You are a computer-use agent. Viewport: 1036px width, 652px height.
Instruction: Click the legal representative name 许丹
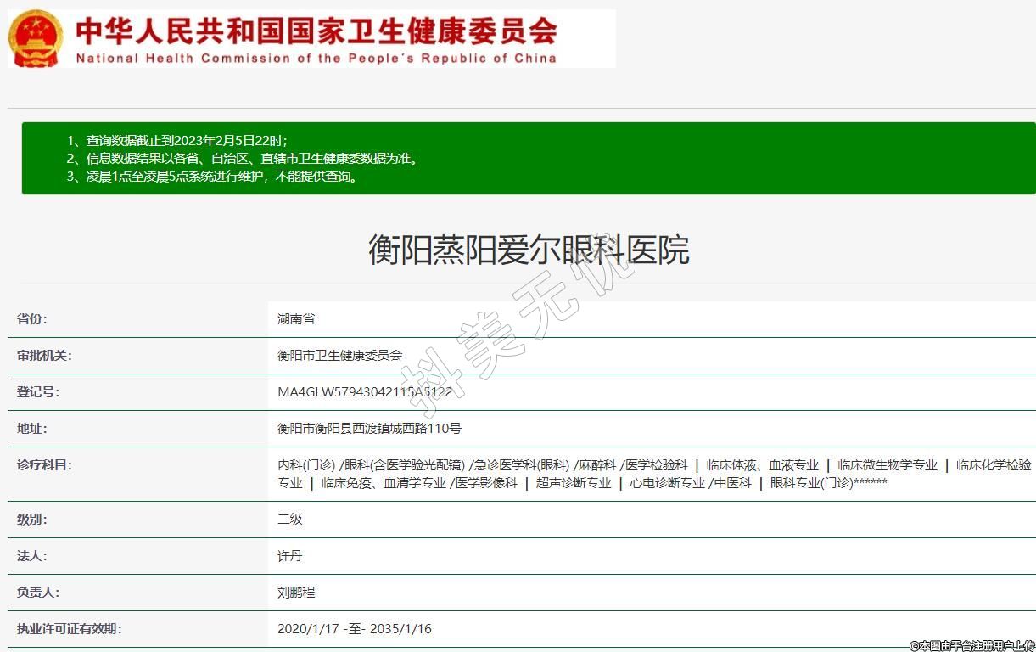point(289,556)
